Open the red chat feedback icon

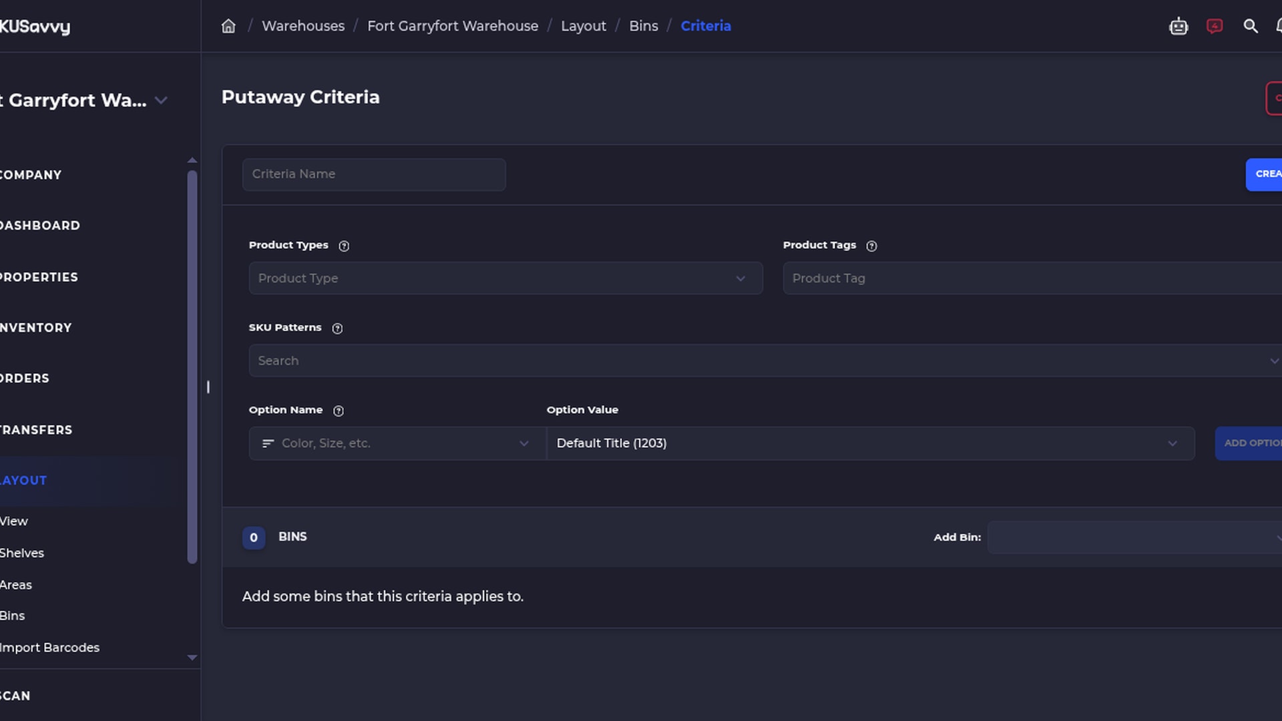point(1215,26)
